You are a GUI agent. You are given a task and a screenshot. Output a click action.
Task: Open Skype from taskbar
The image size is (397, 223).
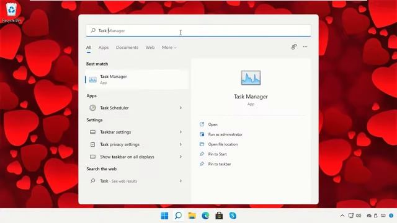tap(233, 216)
